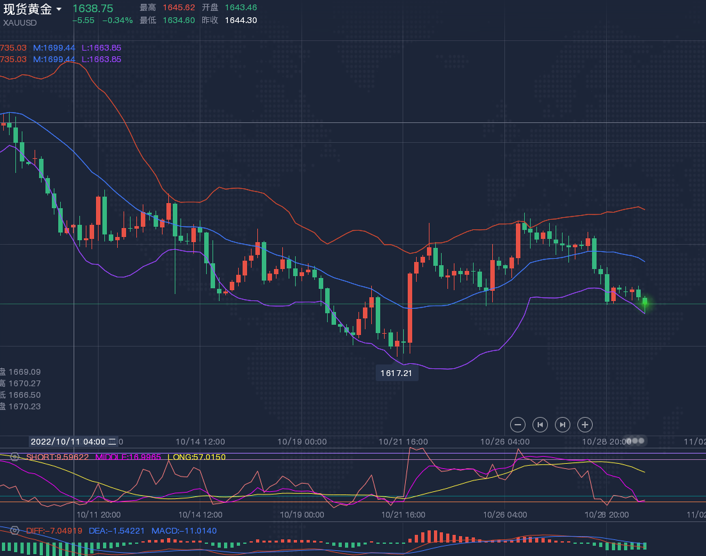Click the glowing green current price dot

point(645,302)
